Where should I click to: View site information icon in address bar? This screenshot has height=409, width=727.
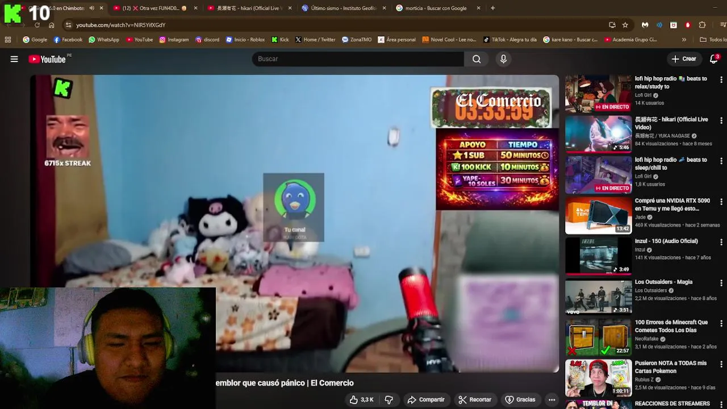point(68,25)
